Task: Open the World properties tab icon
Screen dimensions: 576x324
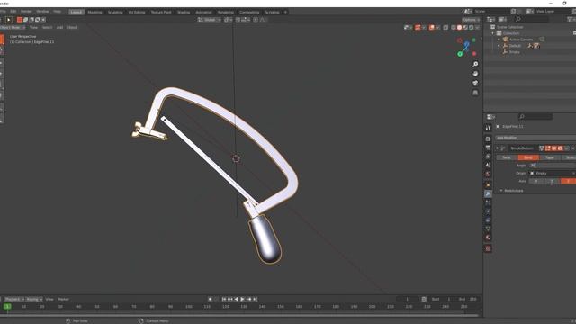Action: [488, 174]
